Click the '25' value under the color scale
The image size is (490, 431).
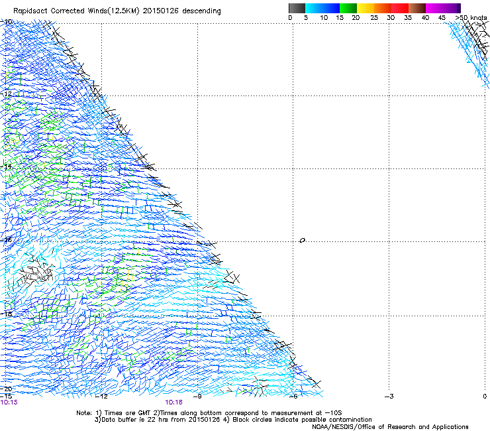tap(374, 18)
